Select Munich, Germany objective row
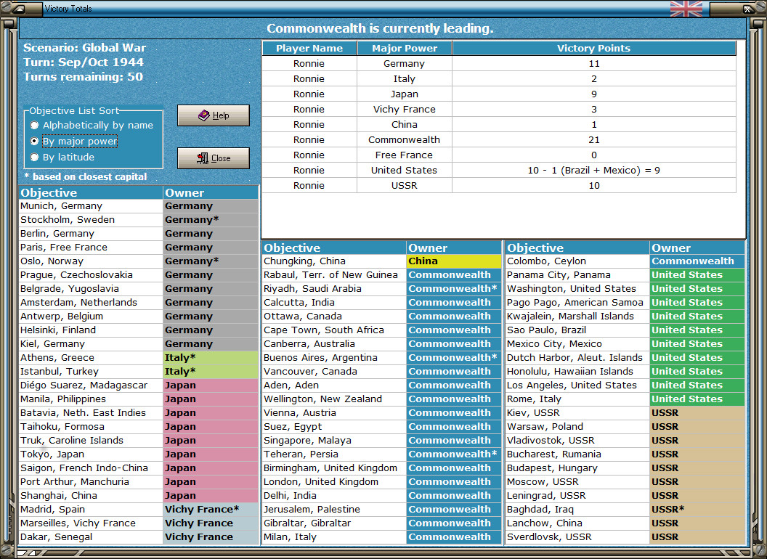Image resolution: width=767 pixels, height=559 pixels. point(139,206)
